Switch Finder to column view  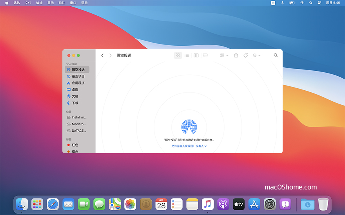[196, 56]
